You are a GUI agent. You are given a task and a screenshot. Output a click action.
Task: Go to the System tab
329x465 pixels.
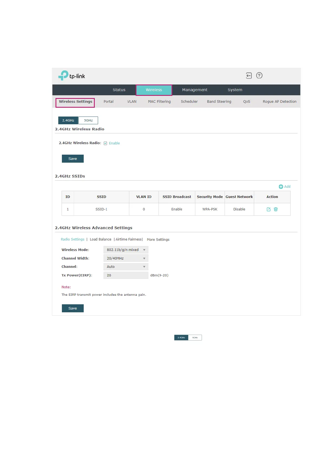pyautogui.click(x=235, y=90)
